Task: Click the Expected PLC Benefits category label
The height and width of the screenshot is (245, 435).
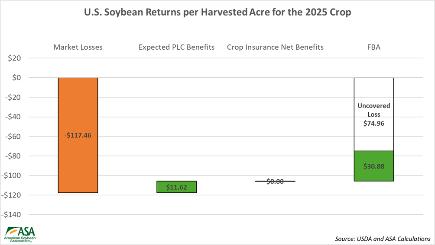Action: [176, 47]
